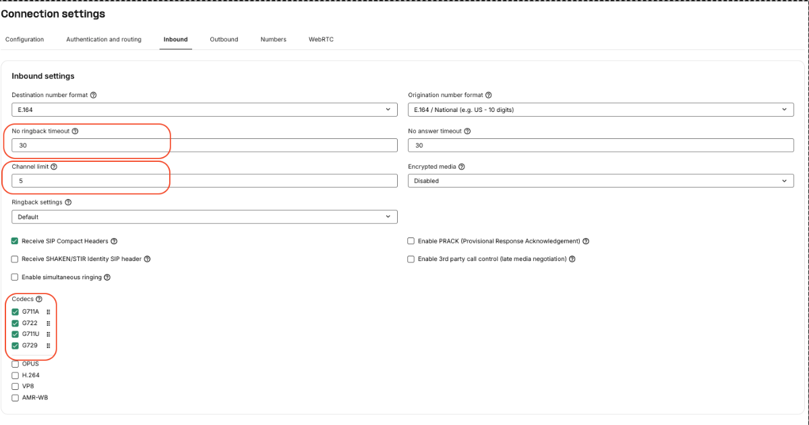Open the Authentication and routing tab
This screenshot has height=425, width=809.
click(104, 39)
